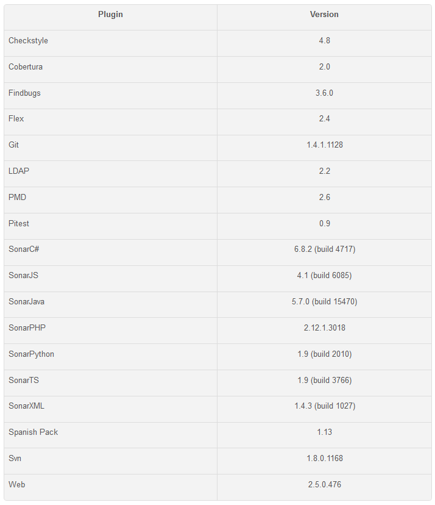Select the Cobertura plugin name
The width and height of the screenshot is (435, 505).
26,66
